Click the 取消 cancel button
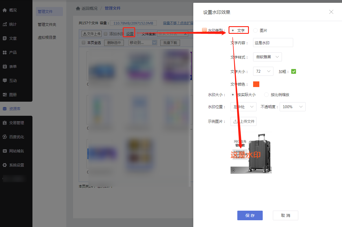The width and height of the screenshot is (342, 227). 286,215
